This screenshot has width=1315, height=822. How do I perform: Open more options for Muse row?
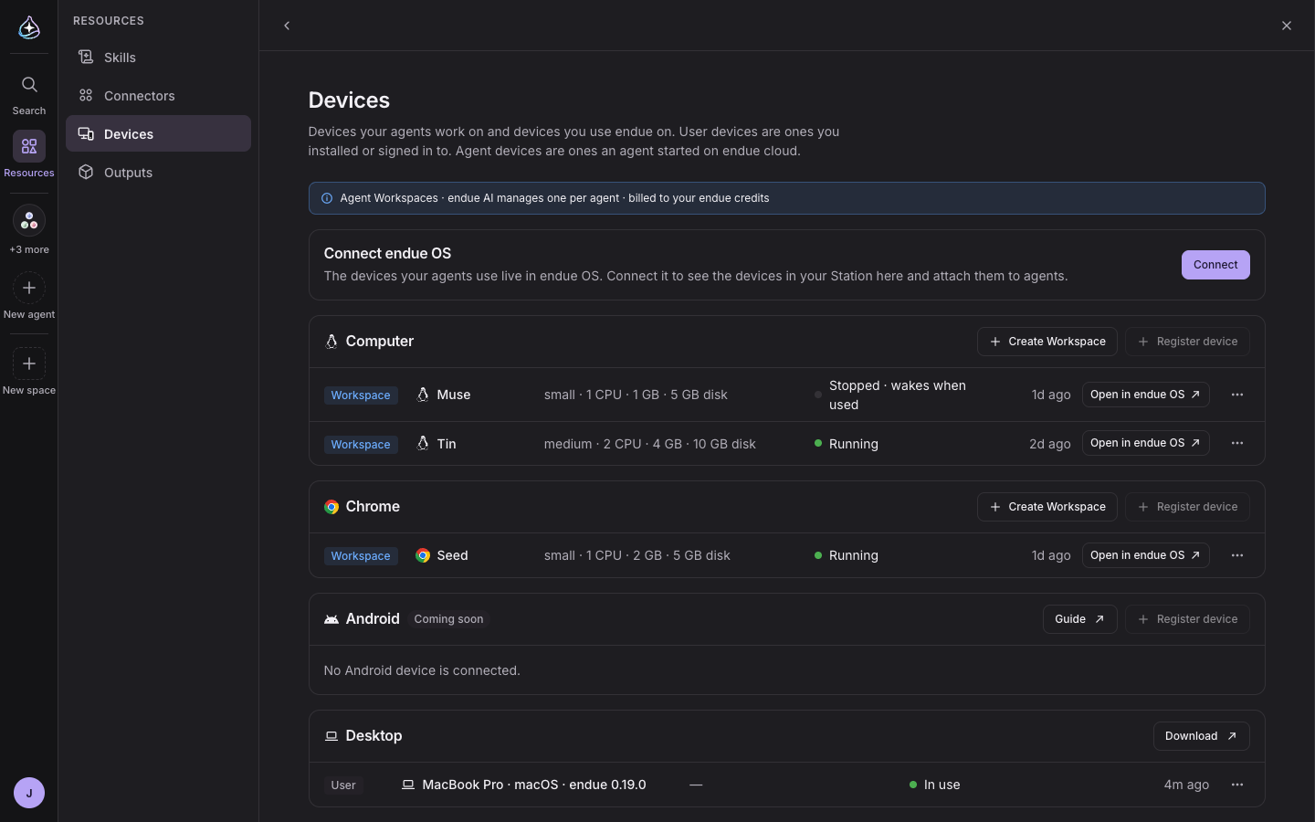[x=1237, y=395]
